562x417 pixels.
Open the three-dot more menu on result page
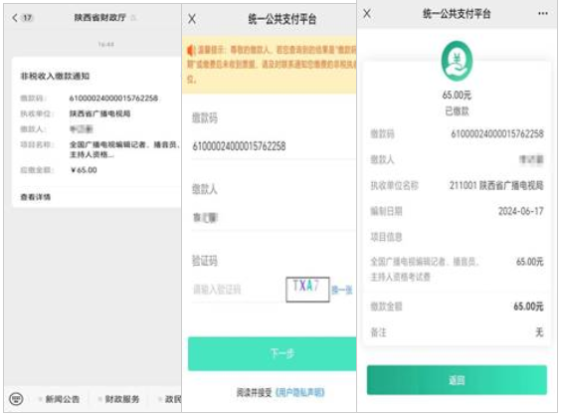543,14
